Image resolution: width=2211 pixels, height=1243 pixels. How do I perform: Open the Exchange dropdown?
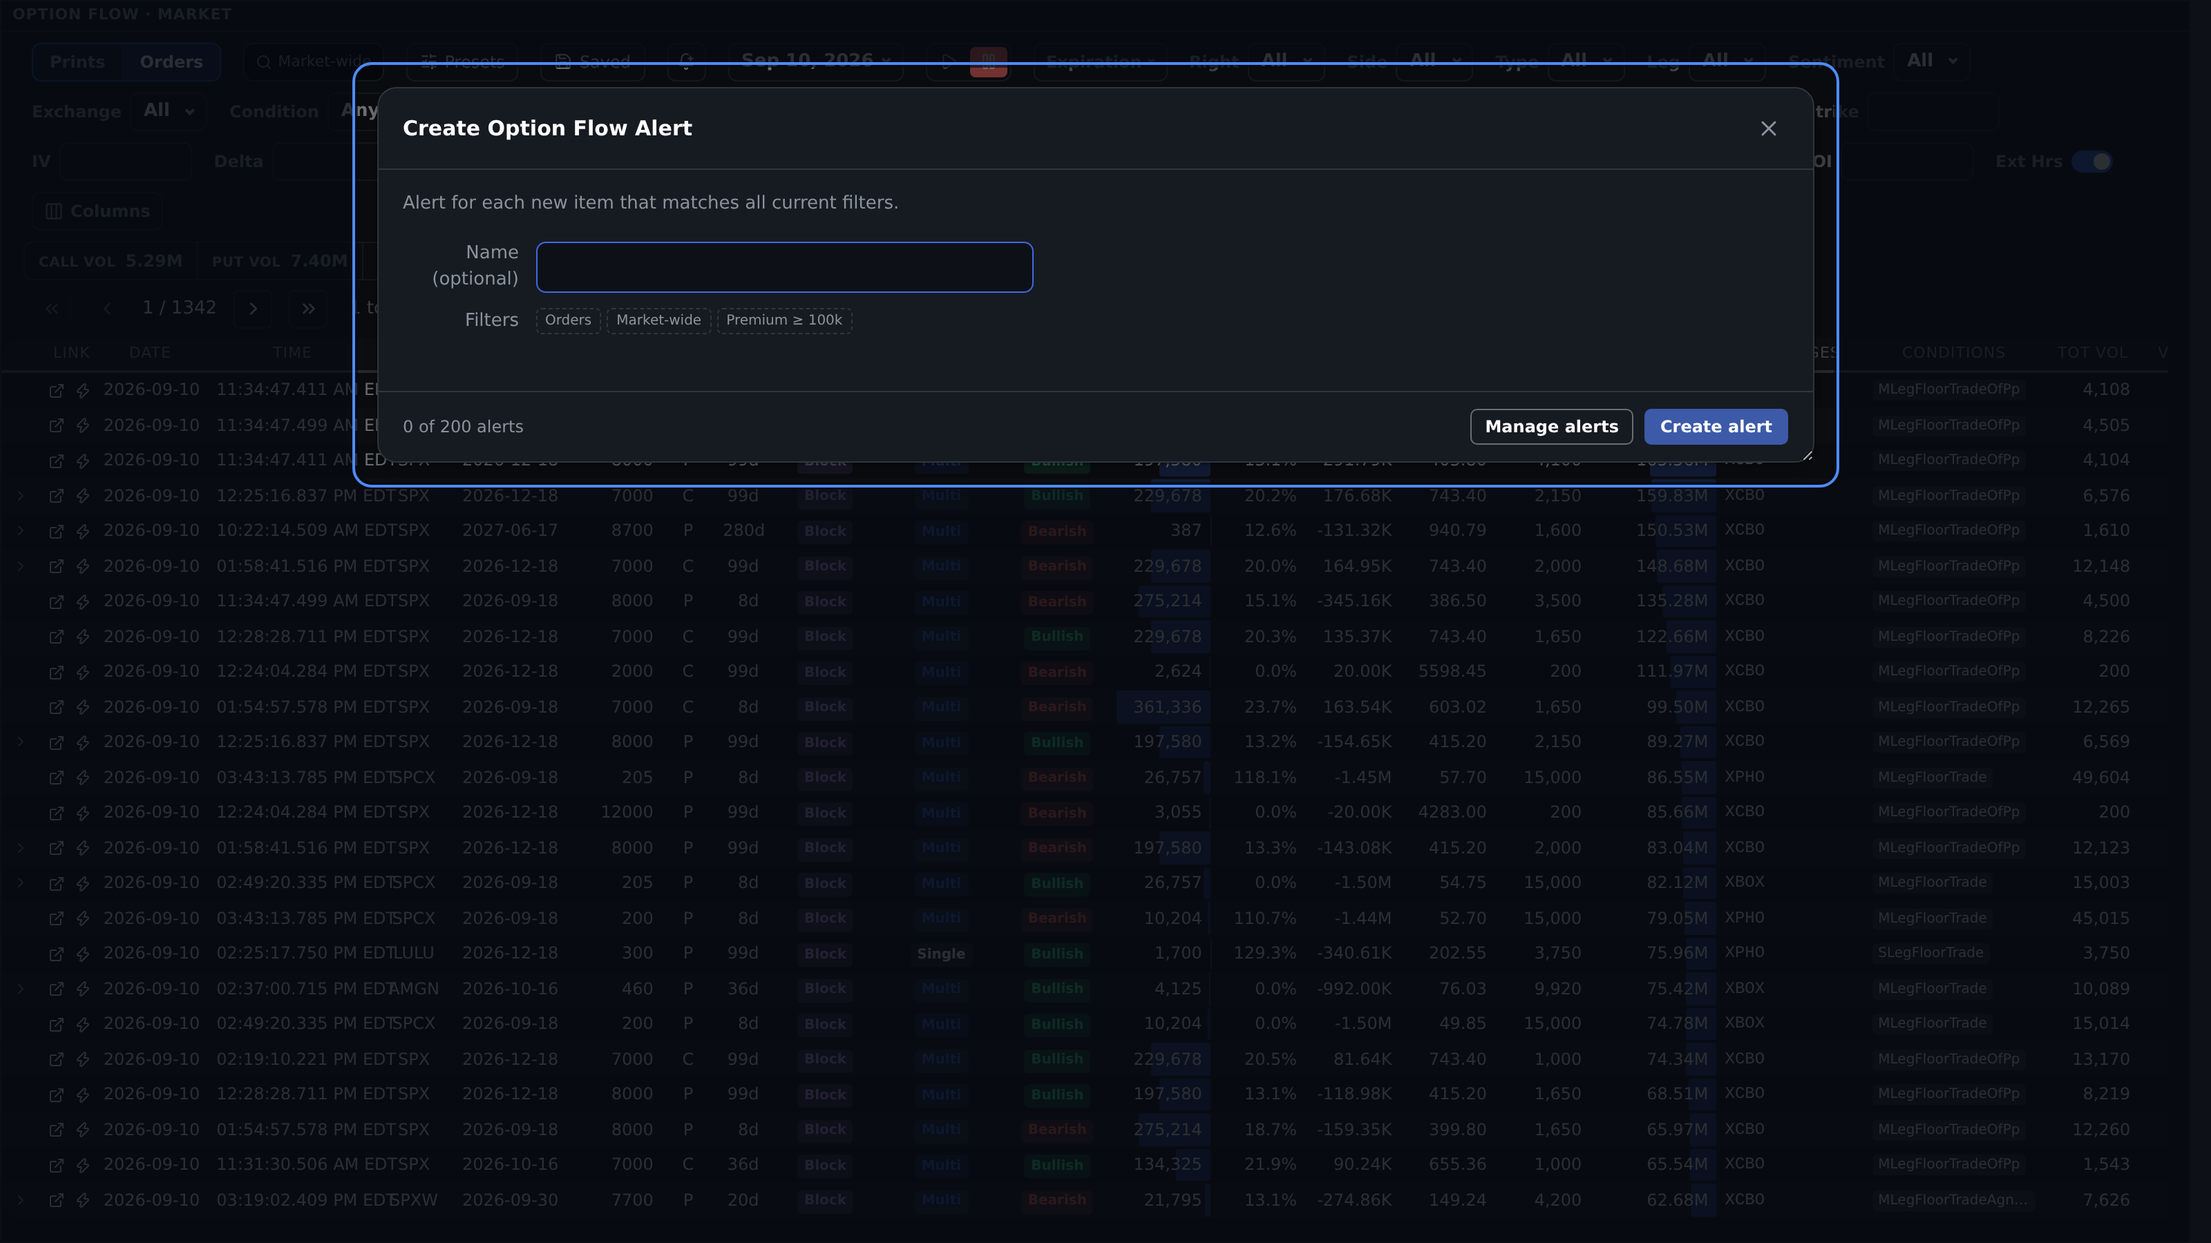(x=168, y=110)
